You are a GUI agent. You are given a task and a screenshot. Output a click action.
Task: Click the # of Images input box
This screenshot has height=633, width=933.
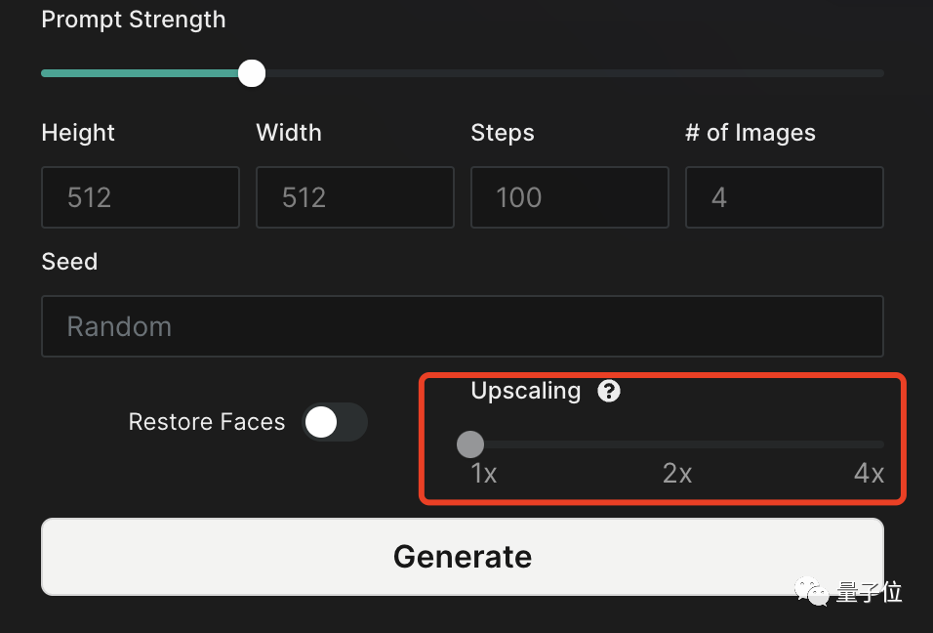785,197
